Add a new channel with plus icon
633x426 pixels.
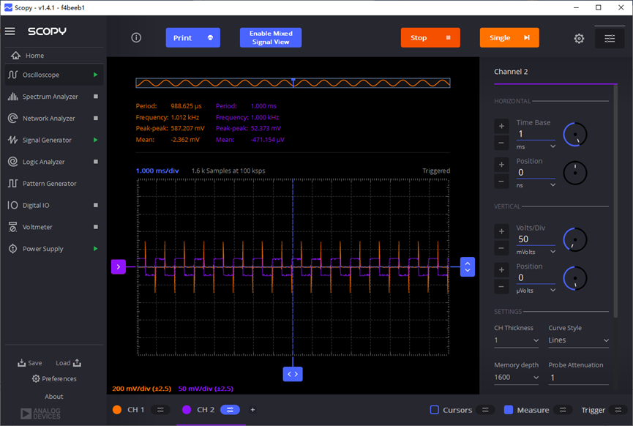pos(252,410)
